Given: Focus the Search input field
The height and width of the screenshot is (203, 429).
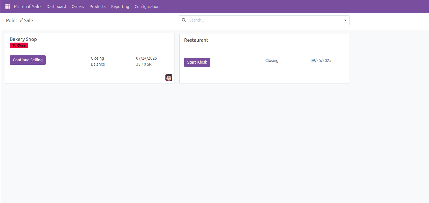Looking at the screenshot, I should 263,20.
